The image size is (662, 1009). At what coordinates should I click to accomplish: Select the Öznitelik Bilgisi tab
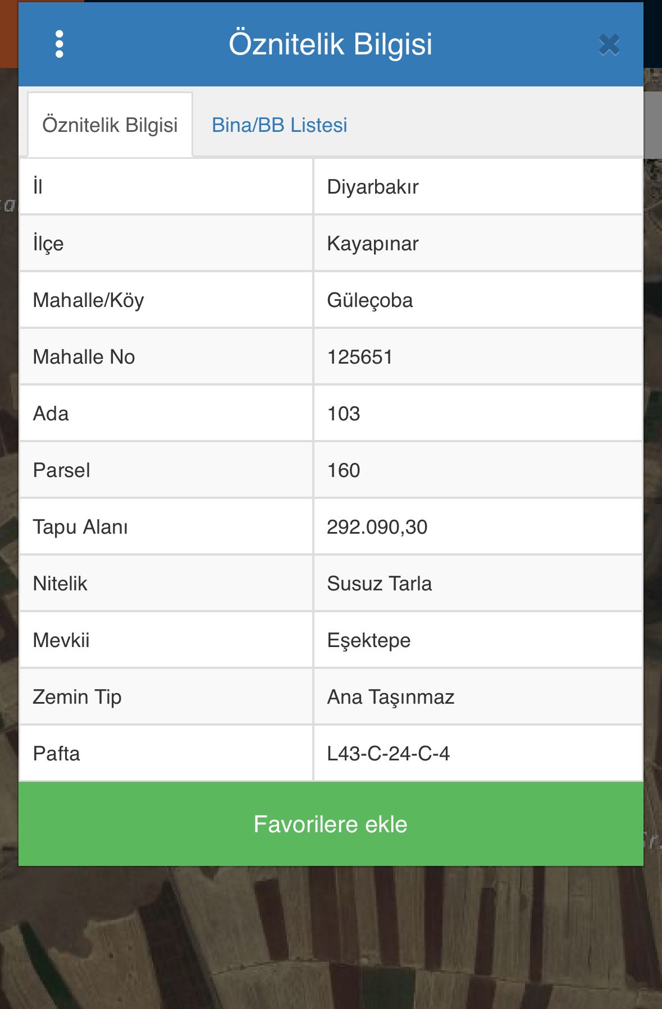pos(110,125)
